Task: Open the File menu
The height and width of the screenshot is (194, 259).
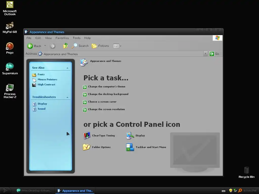Action: click(29, 38)
